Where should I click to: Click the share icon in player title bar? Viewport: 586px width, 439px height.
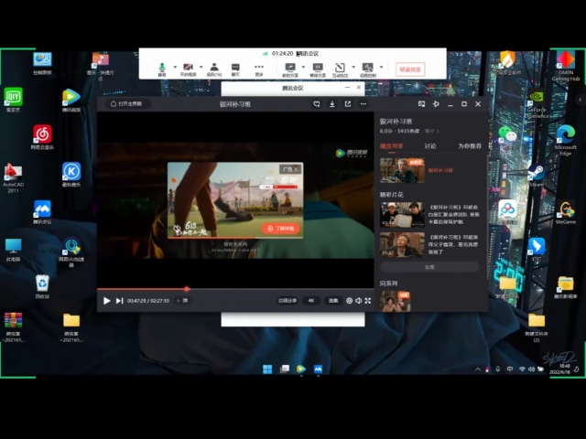click(x=347, y=104)
